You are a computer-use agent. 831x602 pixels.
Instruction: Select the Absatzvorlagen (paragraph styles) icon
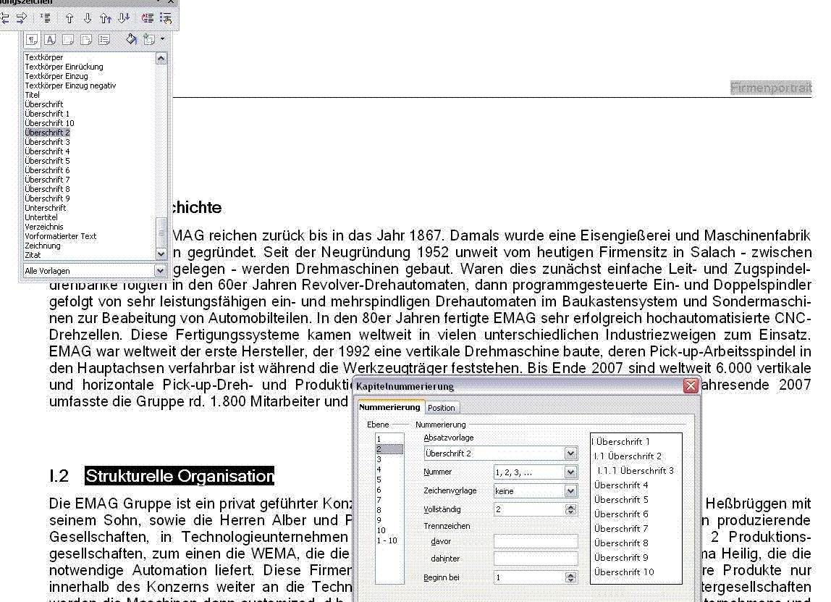tap(32, 39)
